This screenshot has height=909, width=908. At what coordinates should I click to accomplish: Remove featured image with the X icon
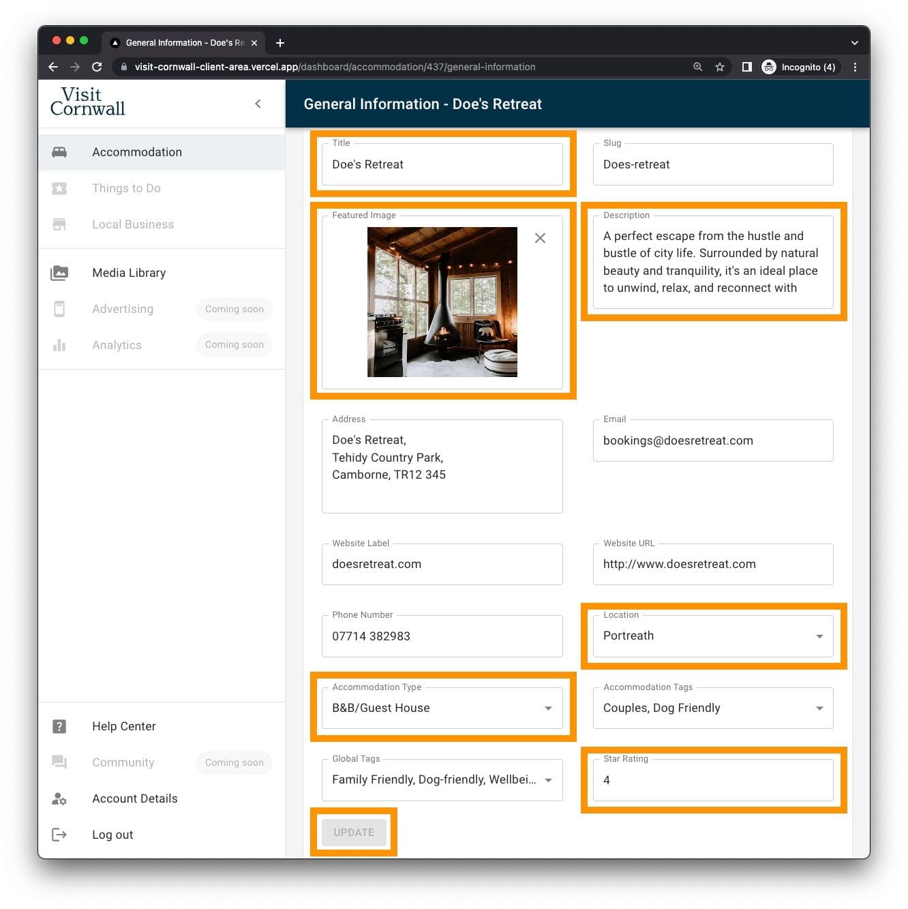coord(540,238)
